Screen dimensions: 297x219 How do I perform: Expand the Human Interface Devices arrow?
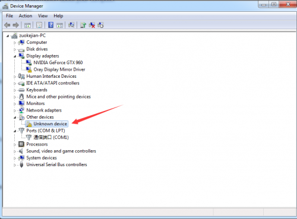tap(15, 77)
